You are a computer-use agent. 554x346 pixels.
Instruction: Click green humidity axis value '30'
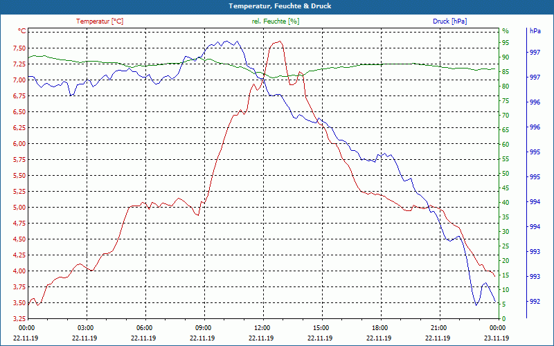pos(506,232)
